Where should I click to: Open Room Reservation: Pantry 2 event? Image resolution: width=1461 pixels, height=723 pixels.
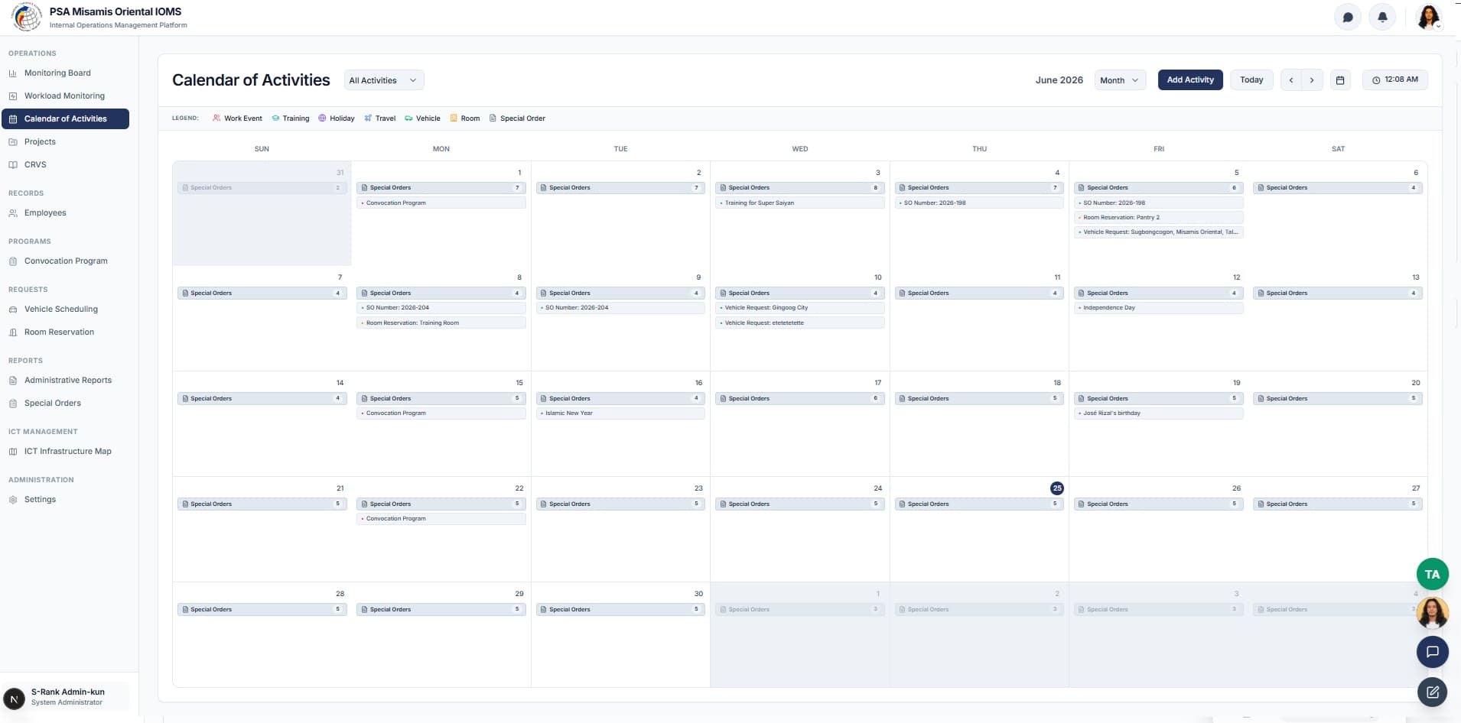(x=1158, y=218)
